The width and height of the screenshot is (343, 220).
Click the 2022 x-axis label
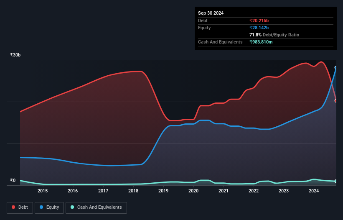(x=254, y=191)
